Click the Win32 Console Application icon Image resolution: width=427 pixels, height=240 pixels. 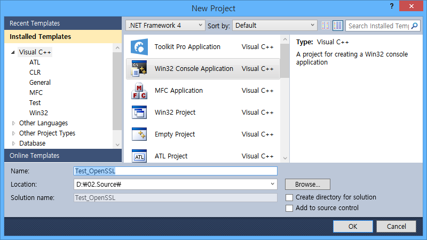(x=139, y=69)
